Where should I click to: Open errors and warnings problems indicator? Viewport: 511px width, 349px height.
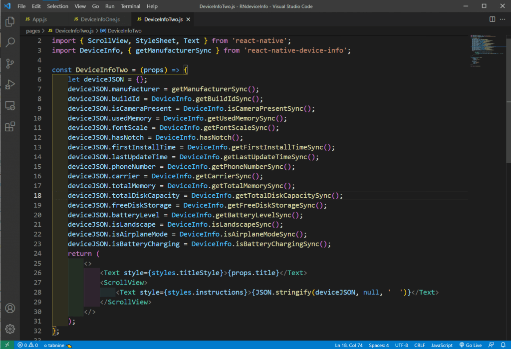tap(28, 345)
